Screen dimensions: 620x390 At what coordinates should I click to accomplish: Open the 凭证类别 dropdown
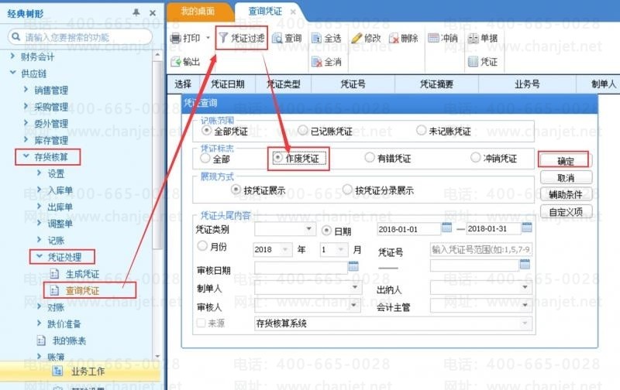pos(308,229)
